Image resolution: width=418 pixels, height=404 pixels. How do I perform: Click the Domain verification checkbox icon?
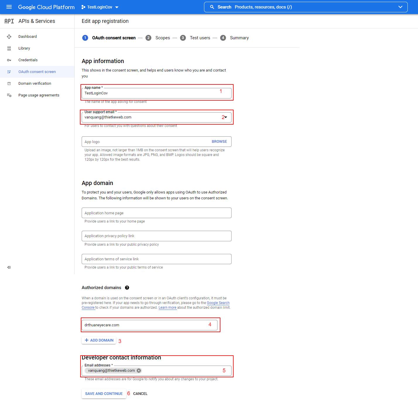[x=9, y=84]
